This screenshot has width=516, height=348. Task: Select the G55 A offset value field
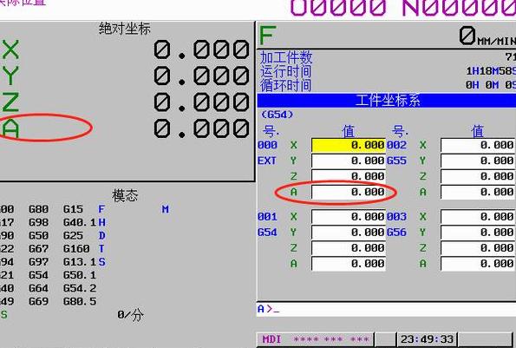coord(478,192)
